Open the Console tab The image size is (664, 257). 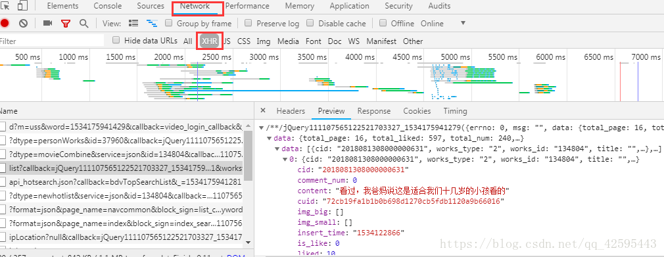[x=108, y=6]
